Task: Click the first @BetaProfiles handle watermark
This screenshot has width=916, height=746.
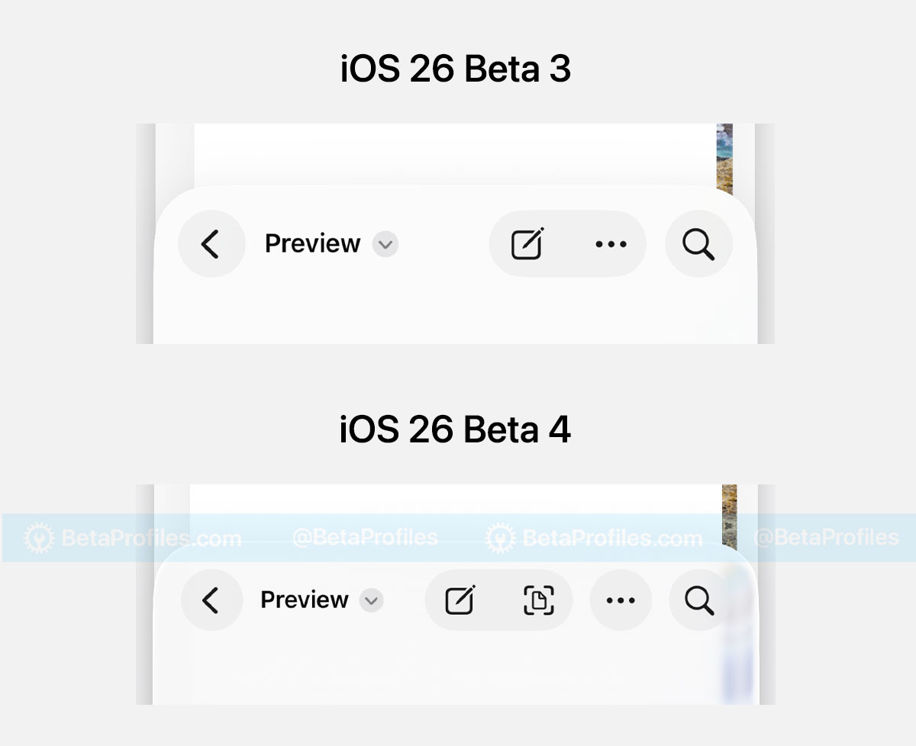Action: (x=365, y=538)
